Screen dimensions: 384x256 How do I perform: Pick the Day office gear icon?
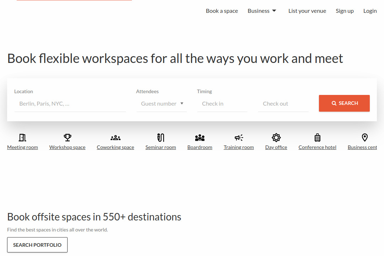point(276,137)
